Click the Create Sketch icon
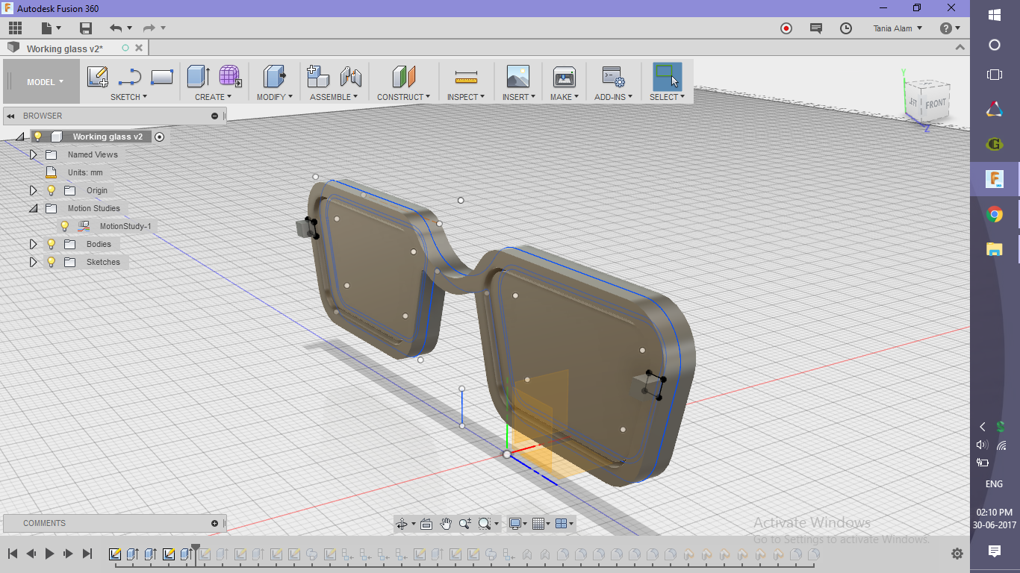This screenshot has width=1020, height=573. [x=98, y=77]
